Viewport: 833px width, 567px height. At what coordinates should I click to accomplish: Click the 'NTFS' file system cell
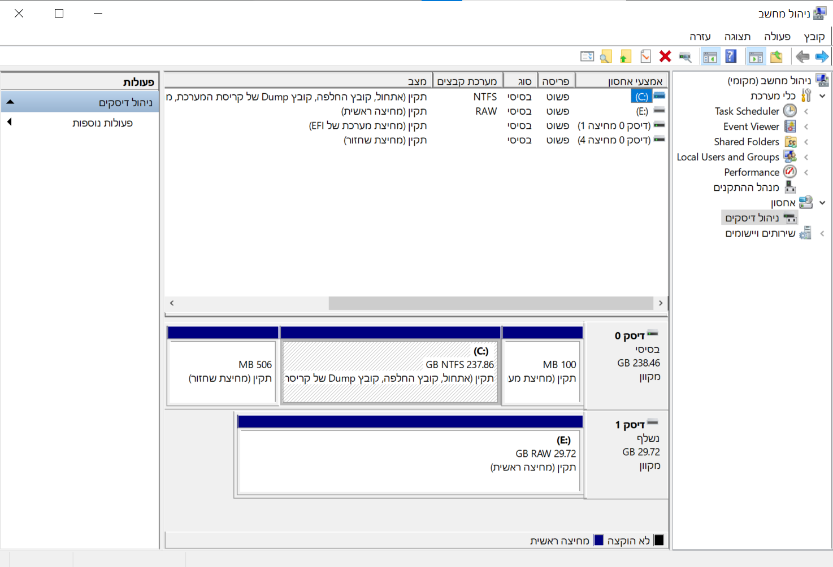tap(485, 97)
